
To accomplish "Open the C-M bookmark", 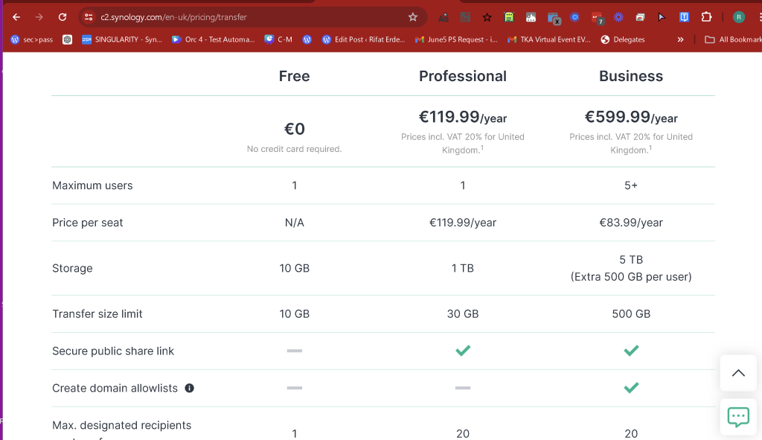I will point(278,39).
